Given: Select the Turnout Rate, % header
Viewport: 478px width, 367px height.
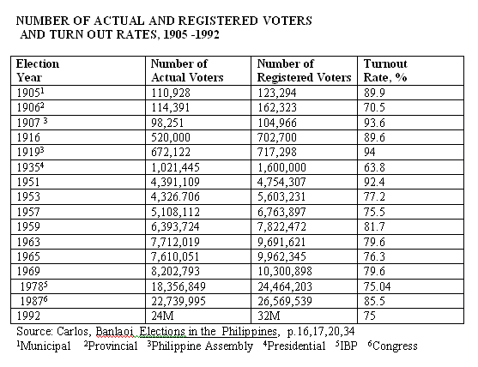Looking at the screenshot, I should point(410,70).
